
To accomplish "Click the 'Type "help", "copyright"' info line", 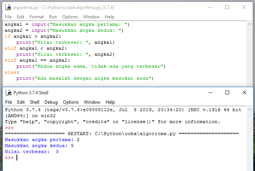I will (112, 122).
